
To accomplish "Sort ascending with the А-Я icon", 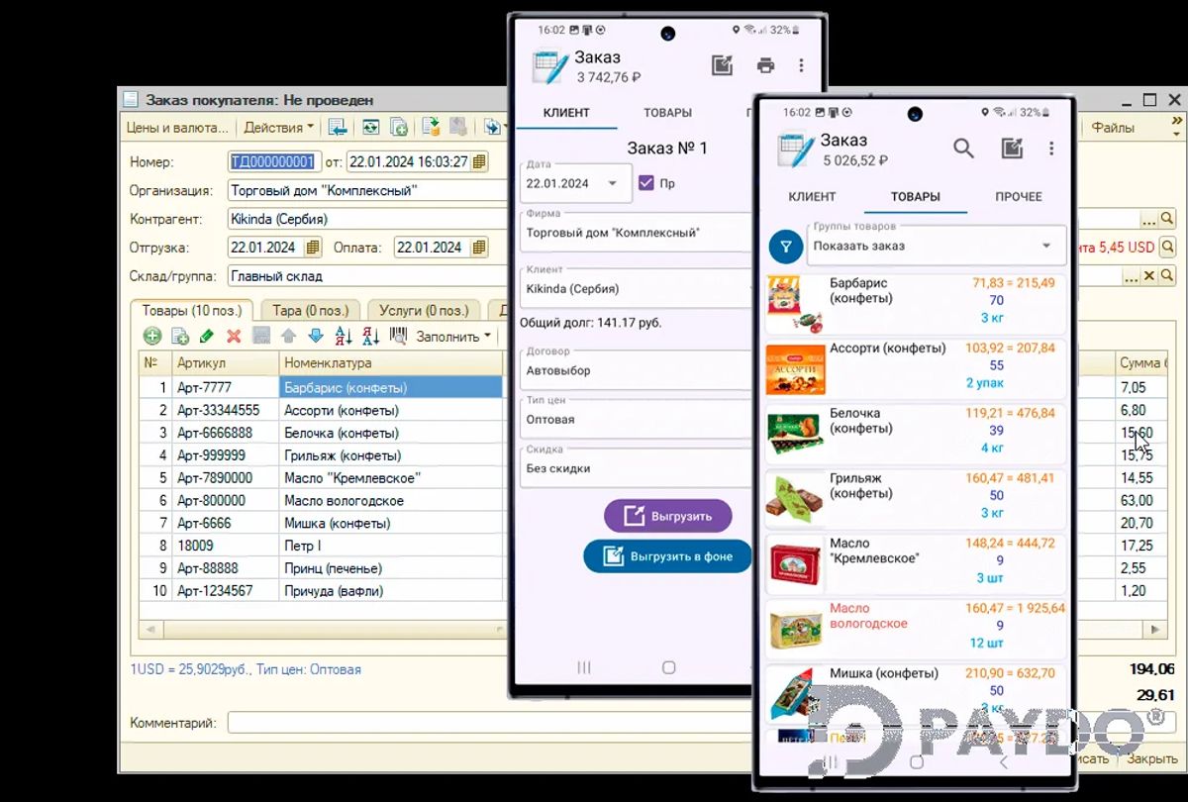I will click(344, 336).
